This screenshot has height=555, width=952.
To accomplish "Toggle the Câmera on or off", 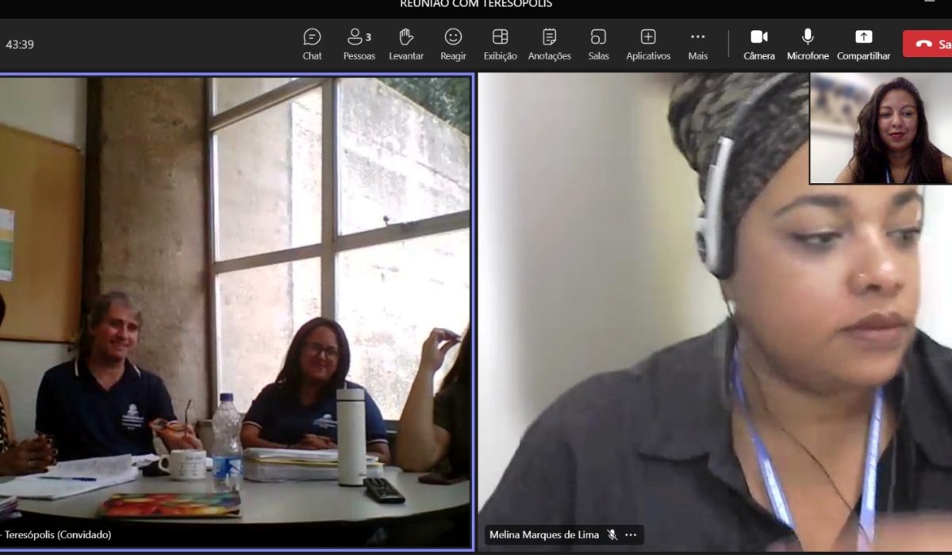I will coord(759,44).
